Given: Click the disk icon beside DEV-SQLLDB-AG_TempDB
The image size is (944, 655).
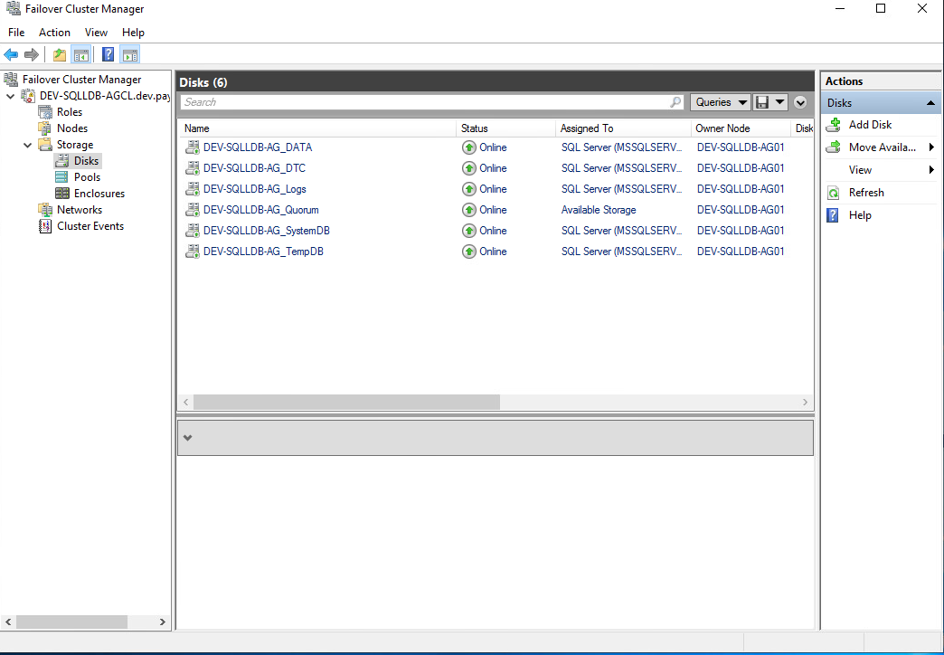Looking at the screenshot, I should [192, 252].
